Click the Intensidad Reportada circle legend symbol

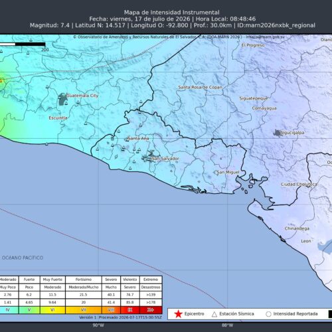click(268, 314)
